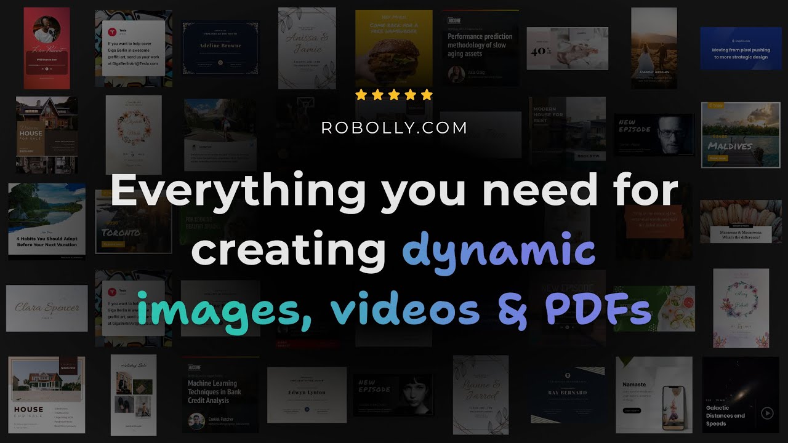
Task: Open the 40% discount banner thumbnail
Action: click(x=568, y=49)
